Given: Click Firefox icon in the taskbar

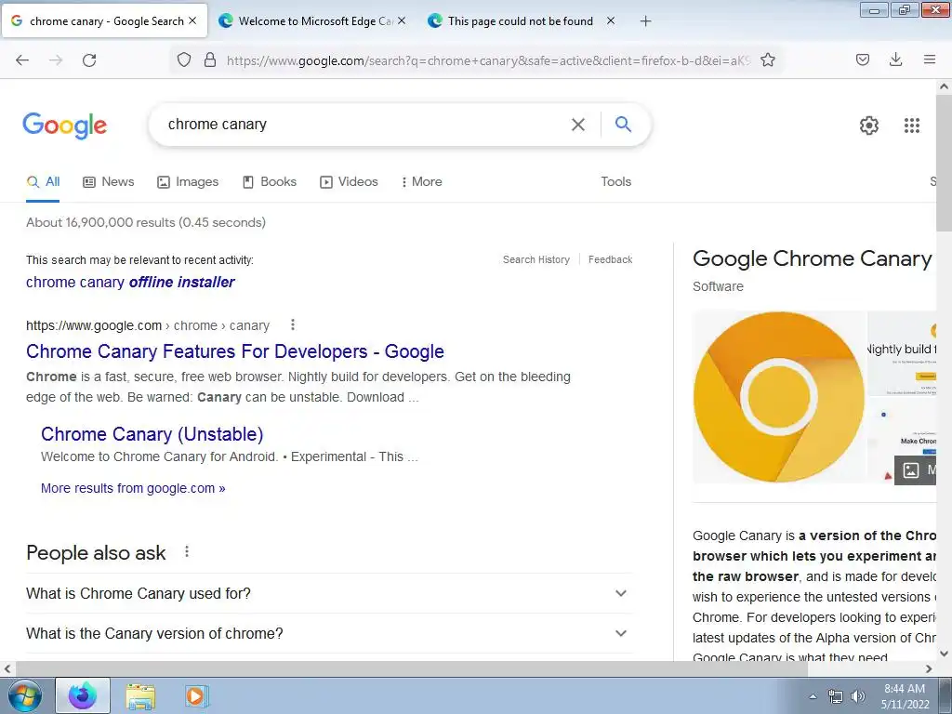Looking at the screenshot, I should click(83, 695).
